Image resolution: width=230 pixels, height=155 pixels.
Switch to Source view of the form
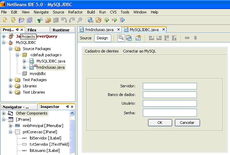[x=86, y=38]
